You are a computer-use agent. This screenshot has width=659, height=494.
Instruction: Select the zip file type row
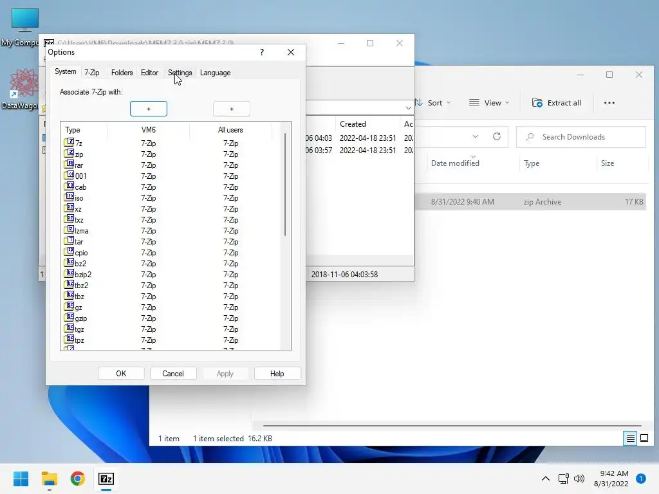[x=171, y=154]
